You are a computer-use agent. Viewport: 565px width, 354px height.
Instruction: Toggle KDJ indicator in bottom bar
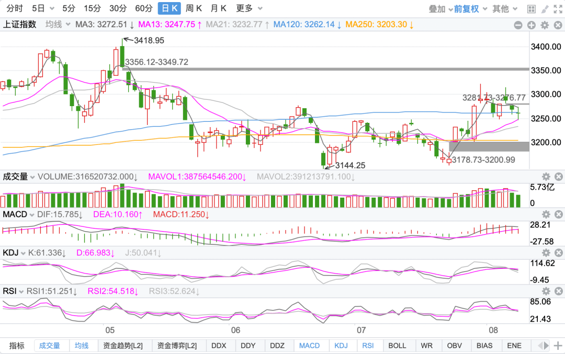click(341, 346)
